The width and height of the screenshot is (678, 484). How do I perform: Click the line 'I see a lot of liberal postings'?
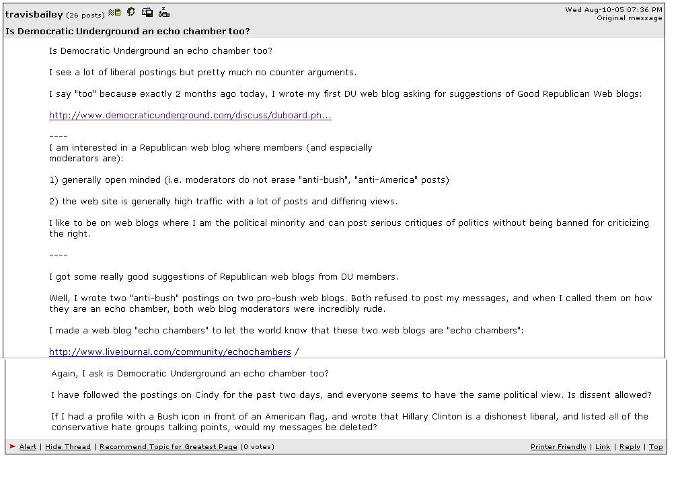click(203, 72)
